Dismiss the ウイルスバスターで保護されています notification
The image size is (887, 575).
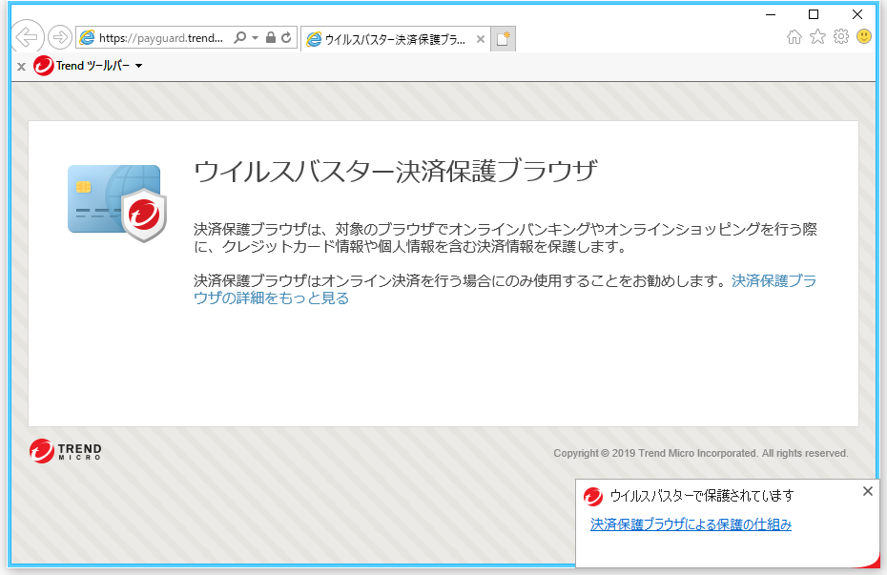click(x=867, y=491)
